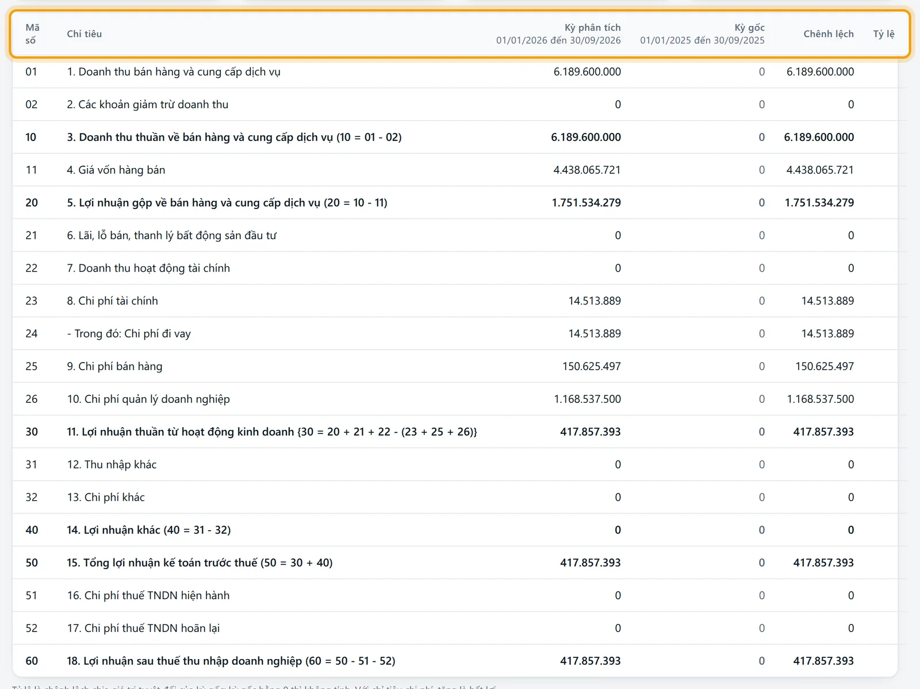Click Kỳ phân tích value 14.513.889 for Chi phí tài chính
920x689 pixels.
point(595,301)
